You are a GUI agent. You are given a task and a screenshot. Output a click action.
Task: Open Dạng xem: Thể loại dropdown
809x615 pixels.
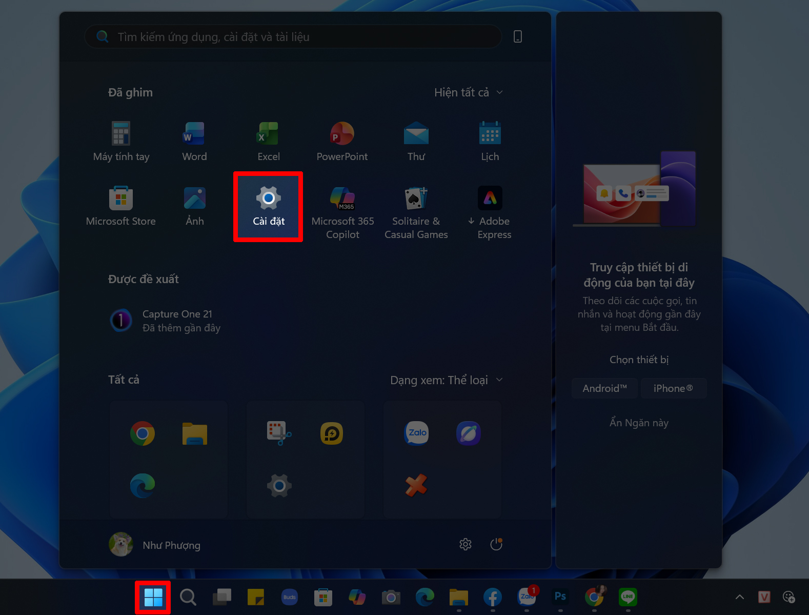click(x=447, y=380)
